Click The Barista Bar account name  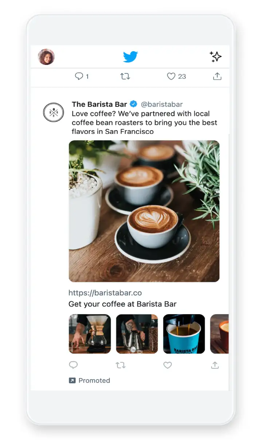coord(99,104)
